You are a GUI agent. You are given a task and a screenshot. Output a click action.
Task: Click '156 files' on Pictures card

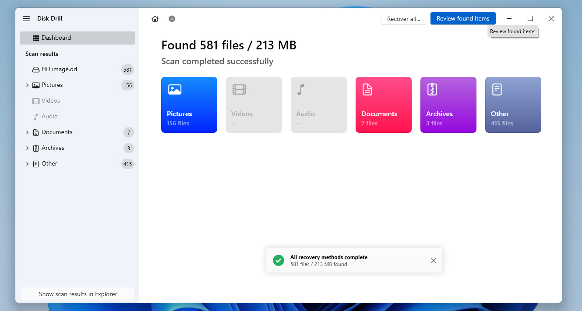tap(178, 124)
